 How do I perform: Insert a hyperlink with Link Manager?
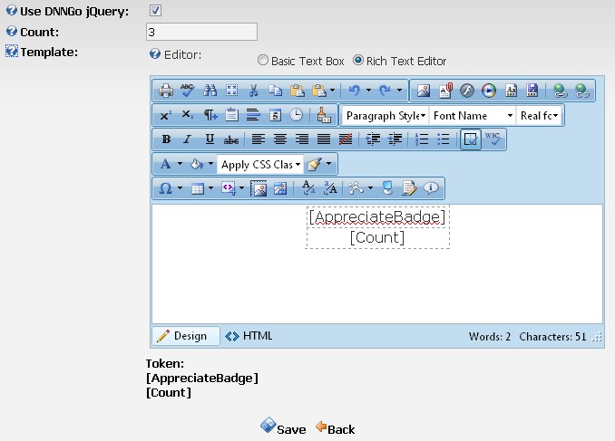[560, 91]
